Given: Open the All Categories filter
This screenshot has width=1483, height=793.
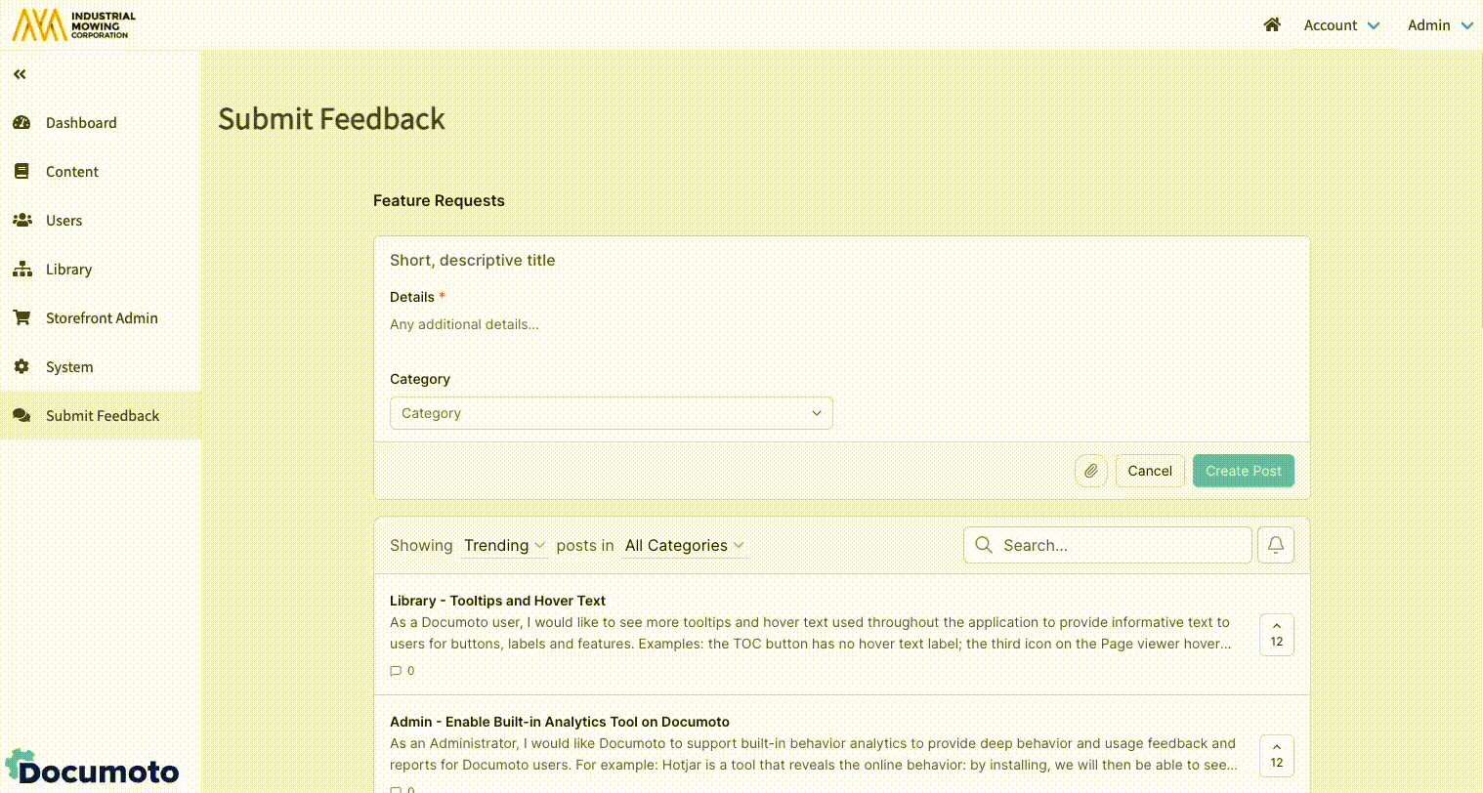Looking at the screenshot, I should coord(684,545).
